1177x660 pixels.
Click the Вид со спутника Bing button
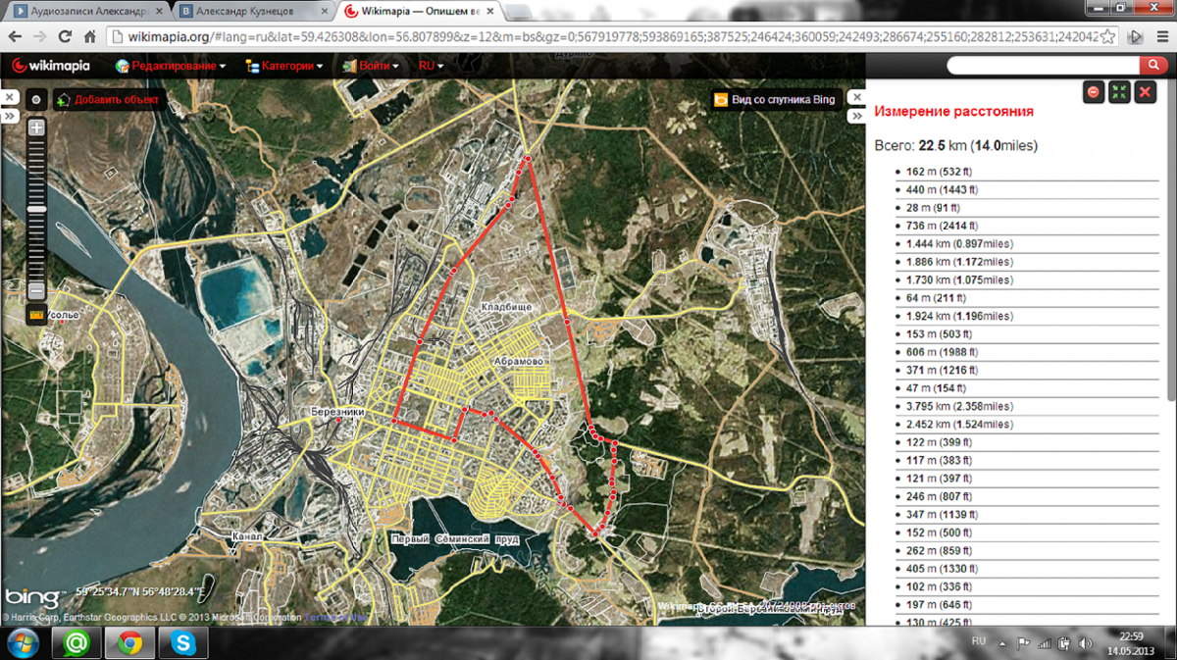coord(774,99)
